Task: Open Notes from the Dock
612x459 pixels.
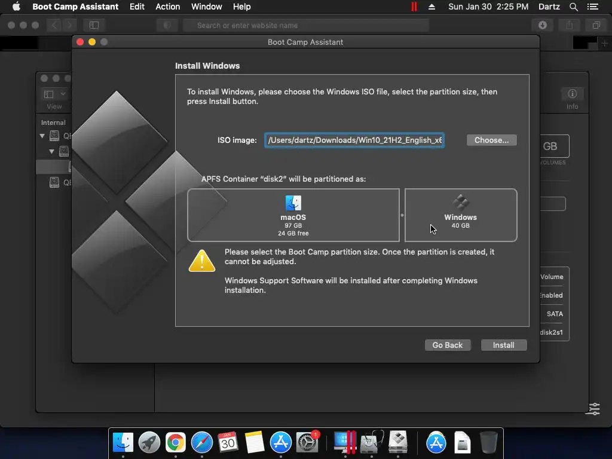Action: pyautogui.click(x=255, y=442)
